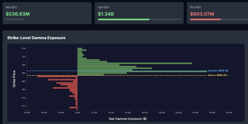This screenshot has width=248, height=124.
Task: Click the 679 strike axis label
Action: (24, 98)
